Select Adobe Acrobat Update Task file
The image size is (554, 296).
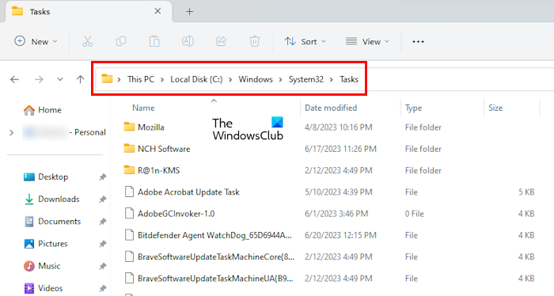(188, 192)
